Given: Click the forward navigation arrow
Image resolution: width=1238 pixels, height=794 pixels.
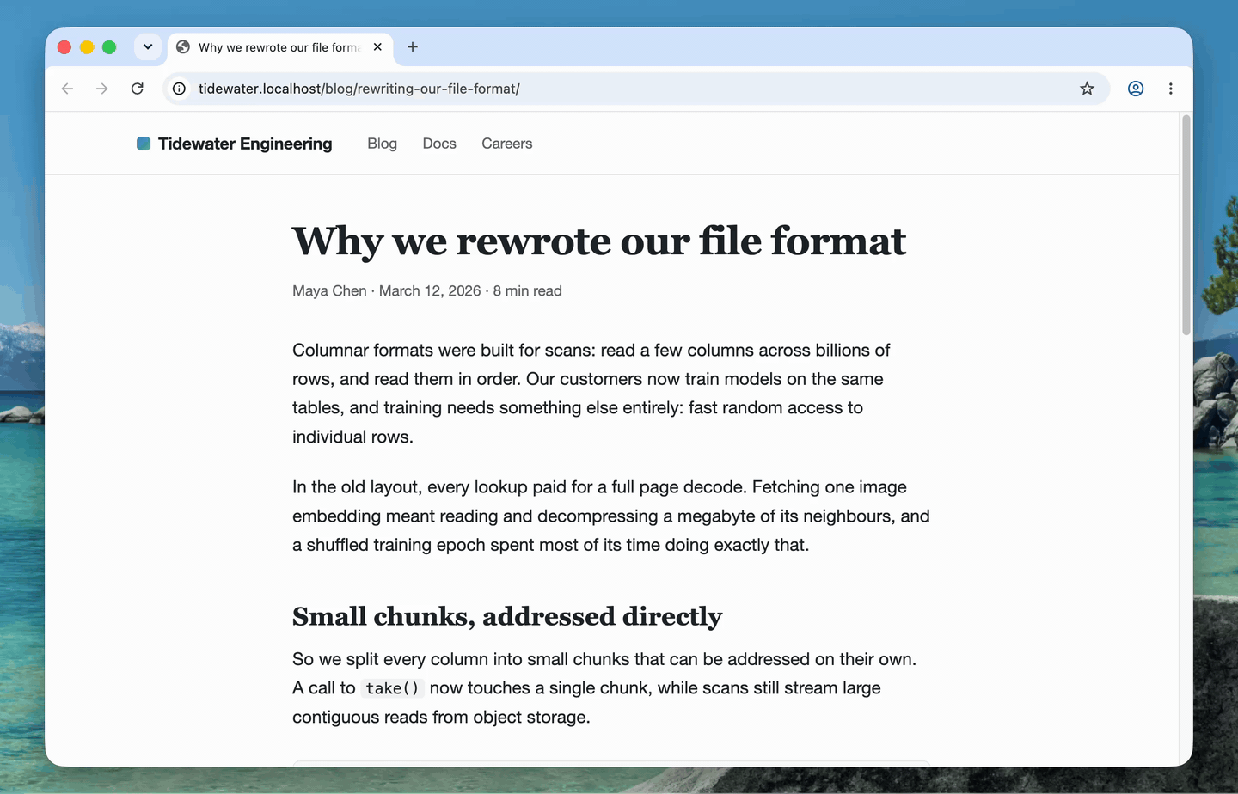Looking at the screenshot, I should click(102, 89).
